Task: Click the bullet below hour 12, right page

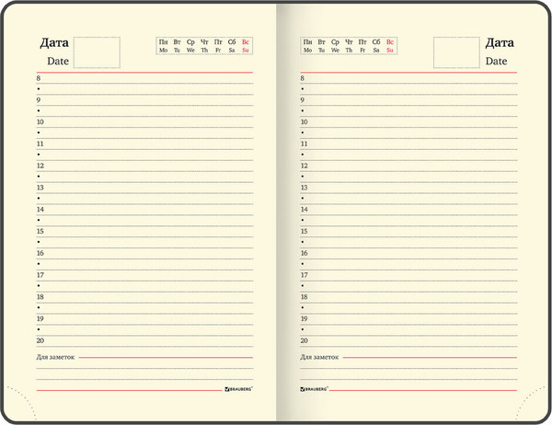Action: [x=303, y=177]
